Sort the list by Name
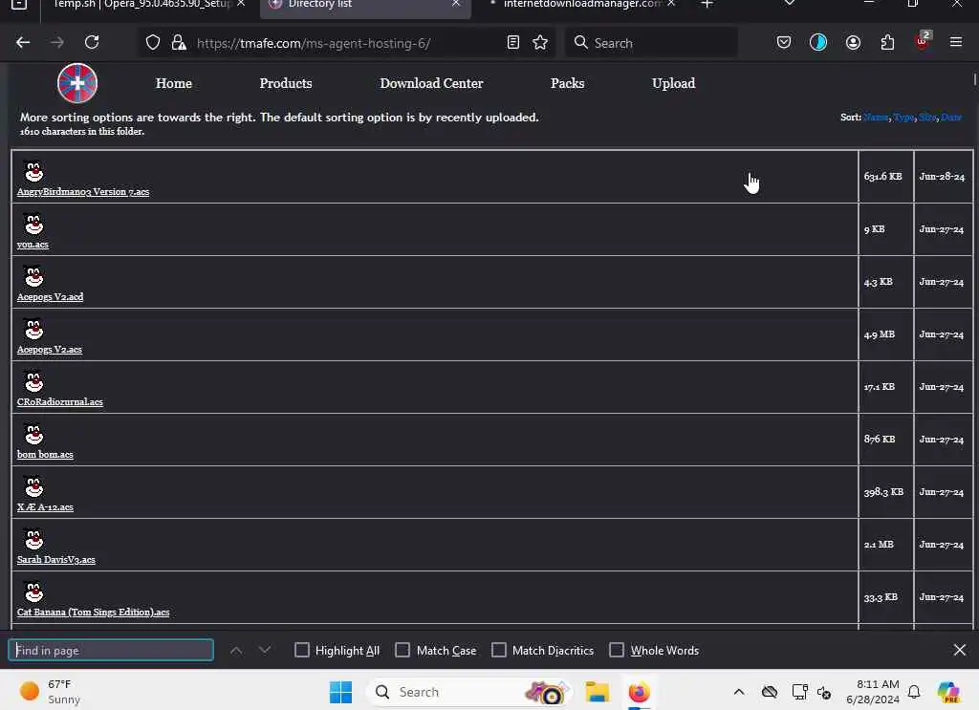Screen dimensions: 979x710 [x=876, y=118]
